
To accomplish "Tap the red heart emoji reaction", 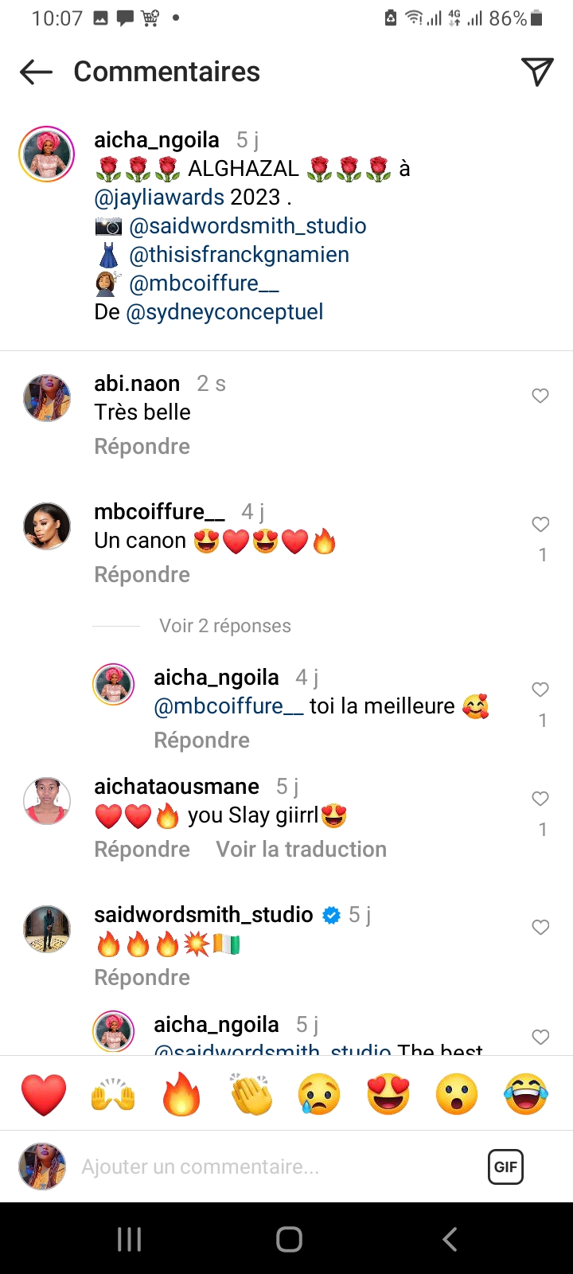I will point(44,1094).
